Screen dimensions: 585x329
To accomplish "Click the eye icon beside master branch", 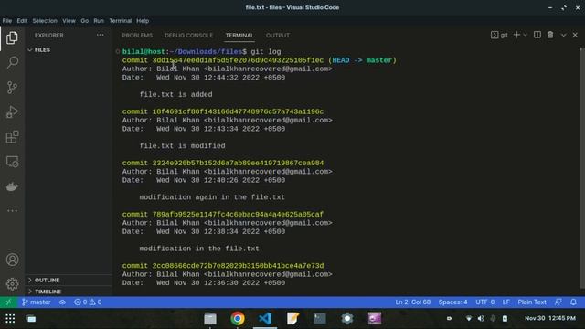I will point(62,302).
